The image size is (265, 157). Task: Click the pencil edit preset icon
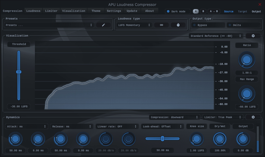[x=103, y=25]
